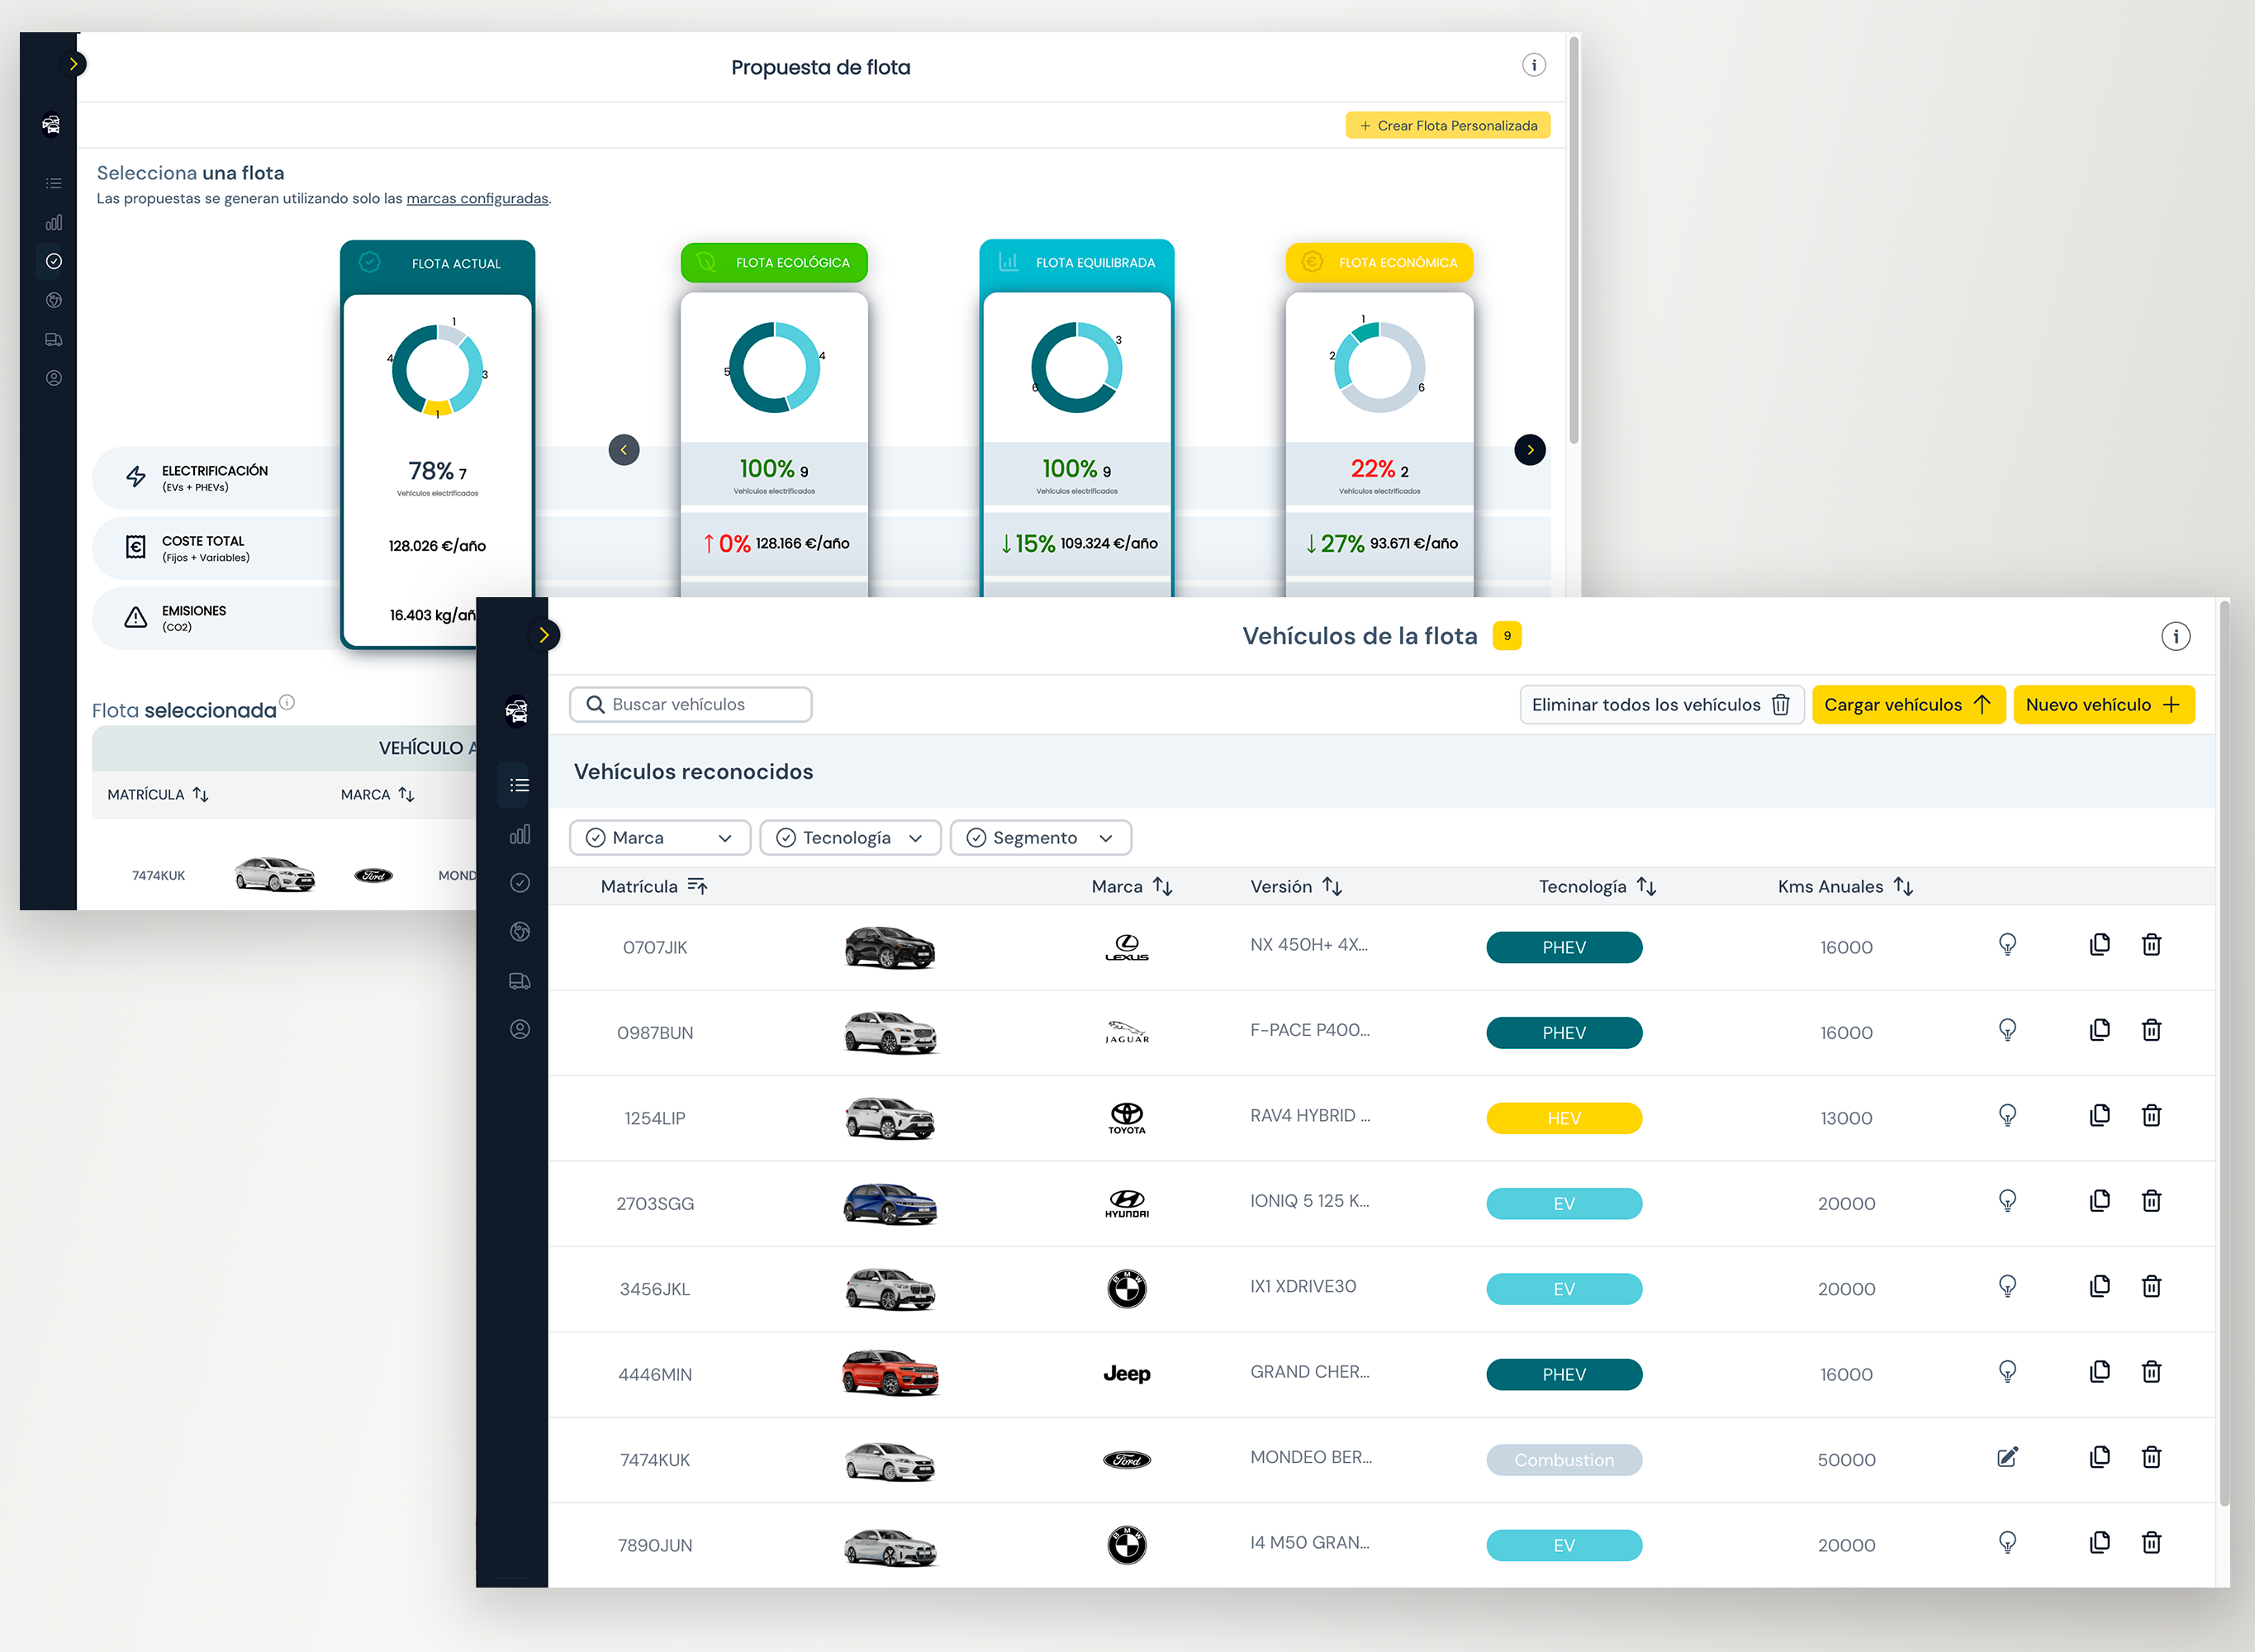Open bar chart icon in Propuesta de flota sidebar

pyautogui.click(x=53, y=222)
